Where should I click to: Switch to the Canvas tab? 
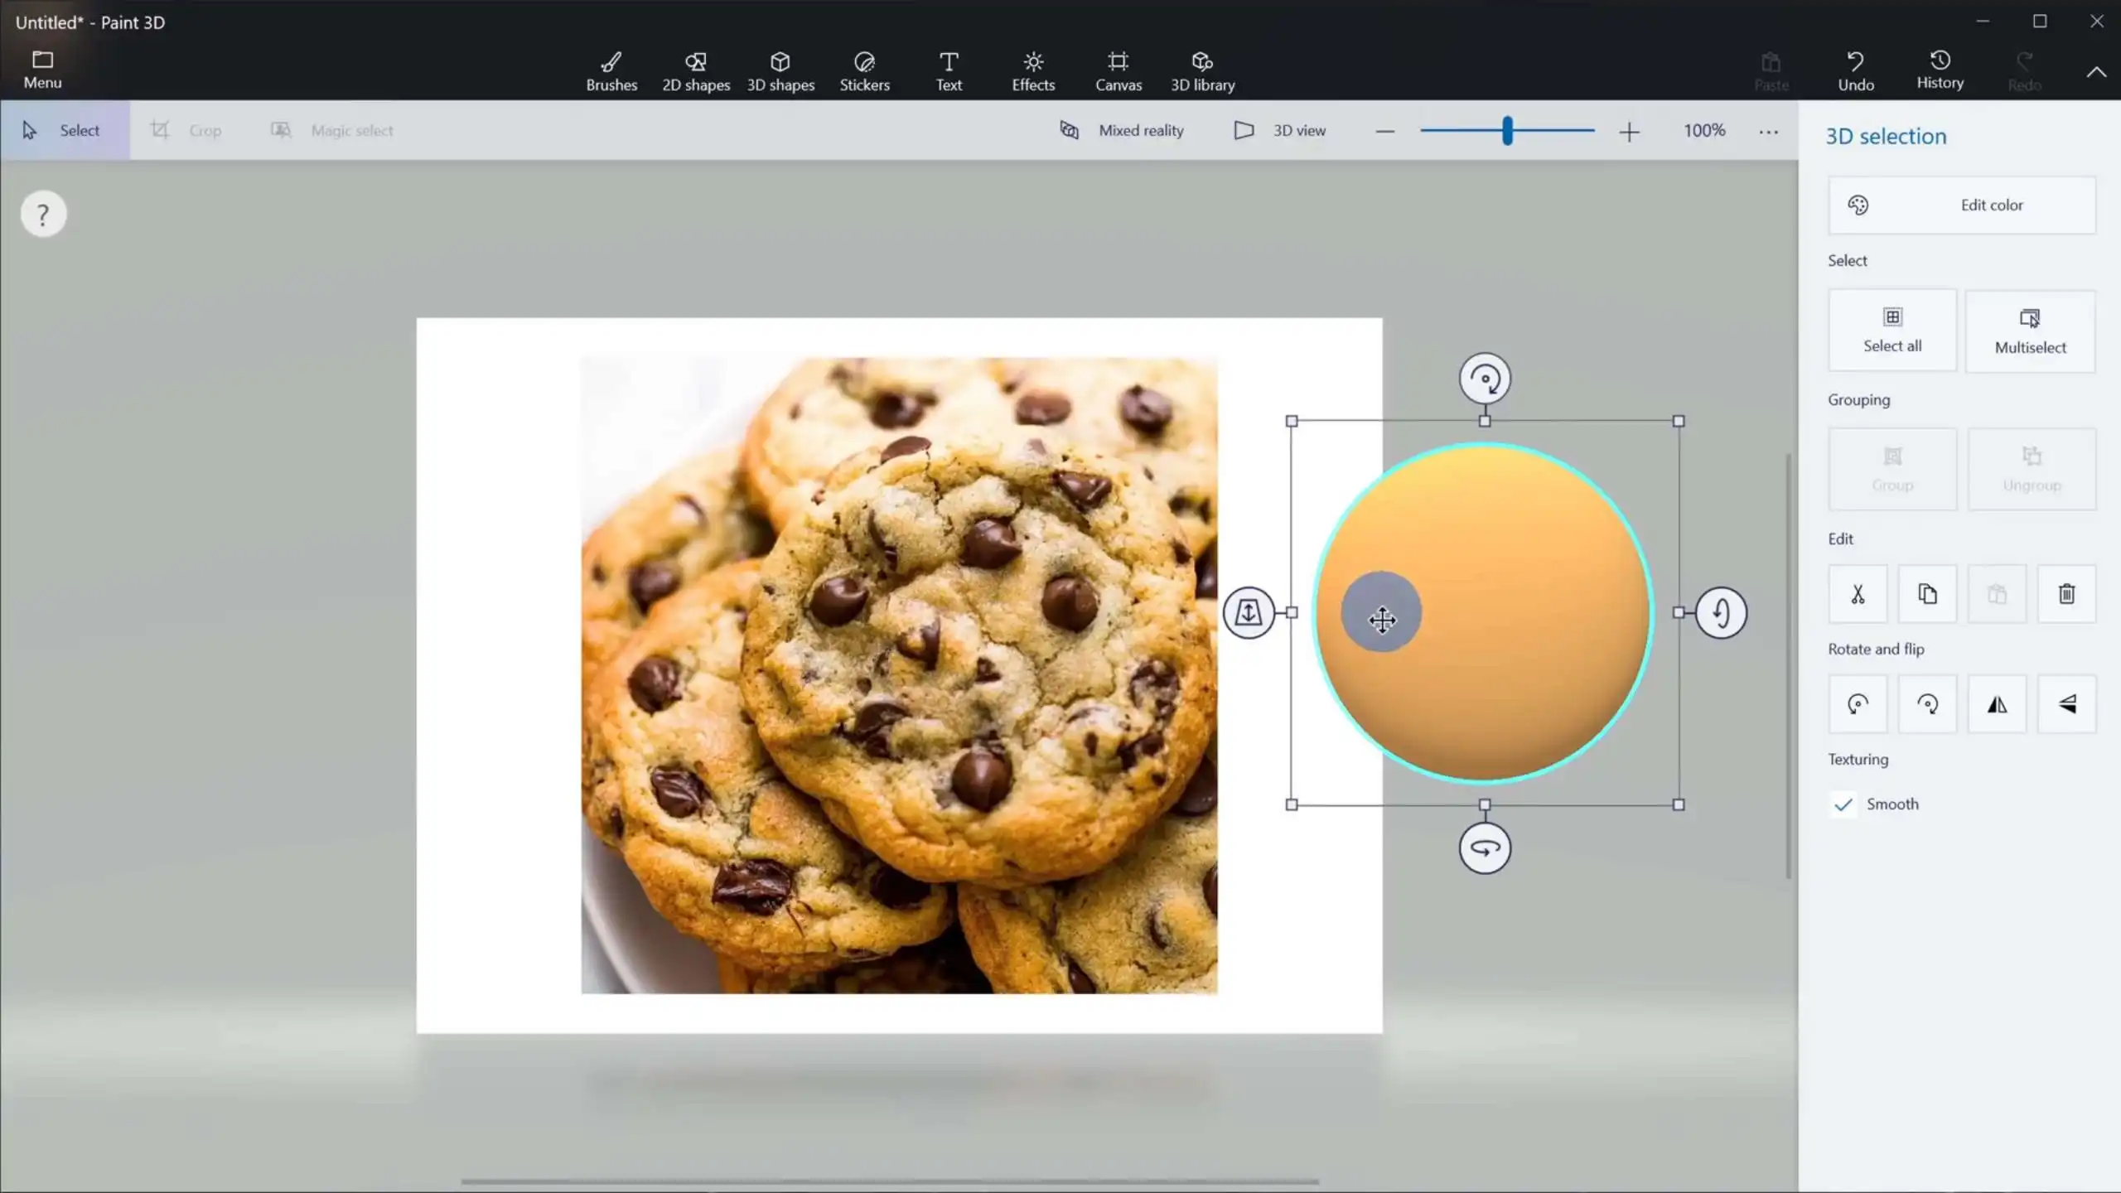click(x=1118, y=71)
